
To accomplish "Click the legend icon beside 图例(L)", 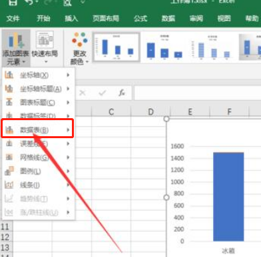I will [9, 171].
